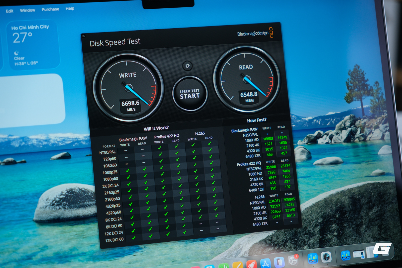This screenshot has width=402, height=268.
Task: Click the WRITE speed gauge
Action: point(128,88)
